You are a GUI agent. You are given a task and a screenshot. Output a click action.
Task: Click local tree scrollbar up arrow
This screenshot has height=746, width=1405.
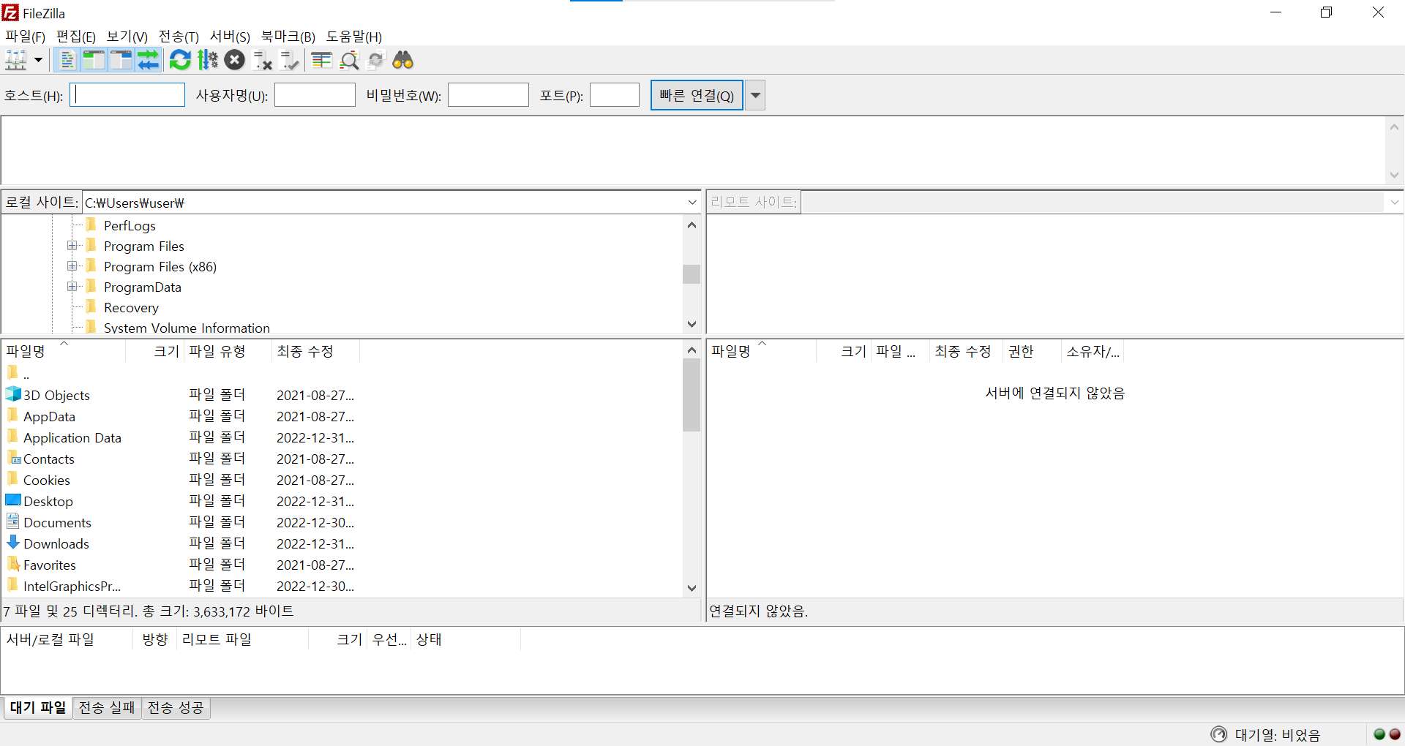[692, 225]
